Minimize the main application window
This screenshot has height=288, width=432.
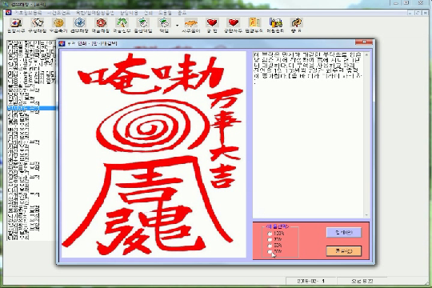(396, 3)
